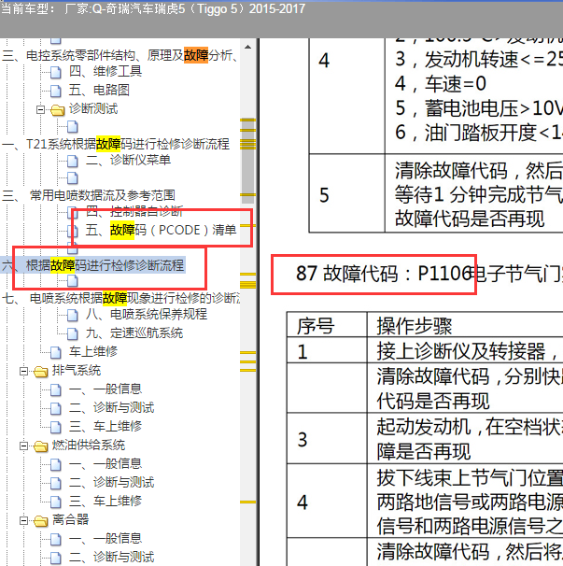Click the 二、诊断仪菜单 document icon
Viewport: 563px width, 566px height.
tap(73, 161)
